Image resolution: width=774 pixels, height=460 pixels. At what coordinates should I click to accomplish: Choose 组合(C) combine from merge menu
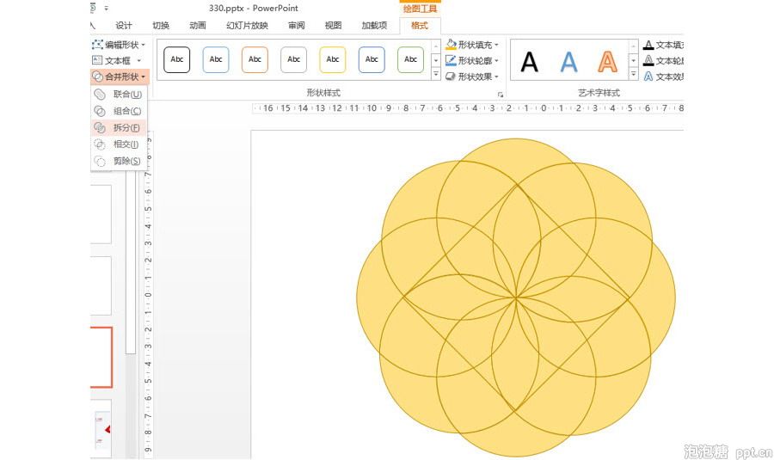[x=119, y=111]
